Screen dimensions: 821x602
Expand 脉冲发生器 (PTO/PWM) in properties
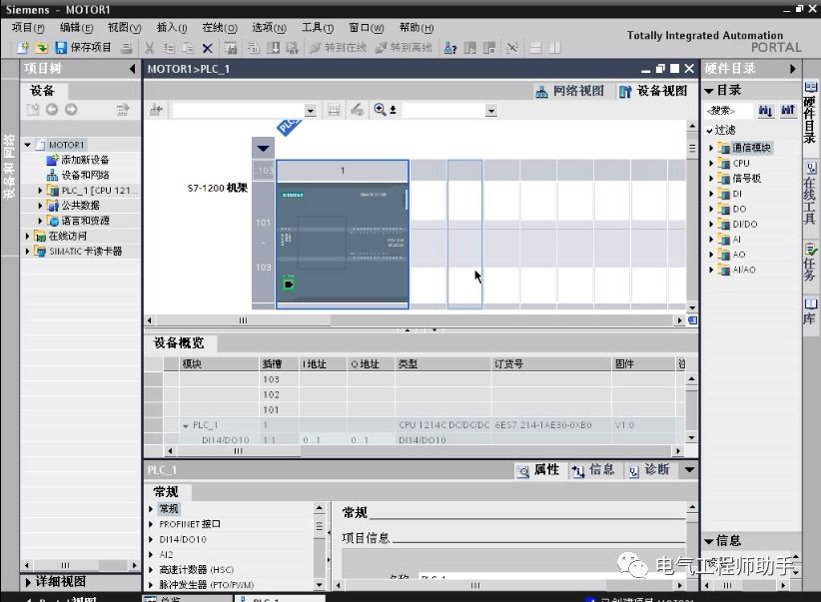click(x=151, y=585)
